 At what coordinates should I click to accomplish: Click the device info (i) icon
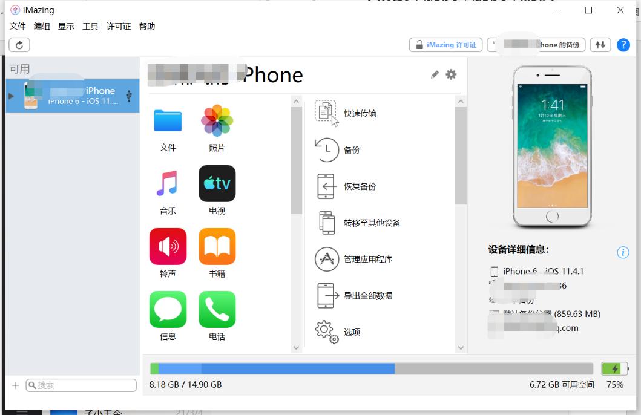coord(623,252)
